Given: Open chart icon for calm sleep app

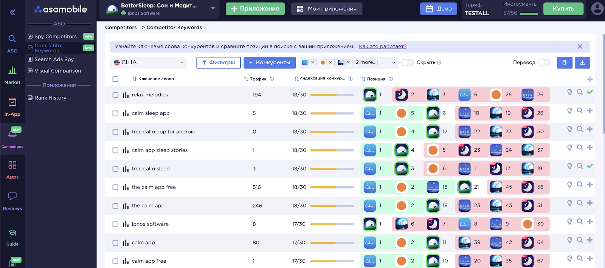Looking at the screenshot, I should pos(126,113).
